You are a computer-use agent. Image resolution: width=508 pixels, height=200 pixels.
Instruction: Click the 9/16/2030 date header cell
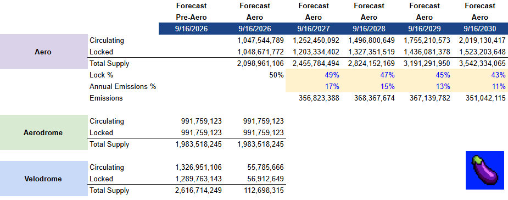pyautogui.click(x=480, y=29)
